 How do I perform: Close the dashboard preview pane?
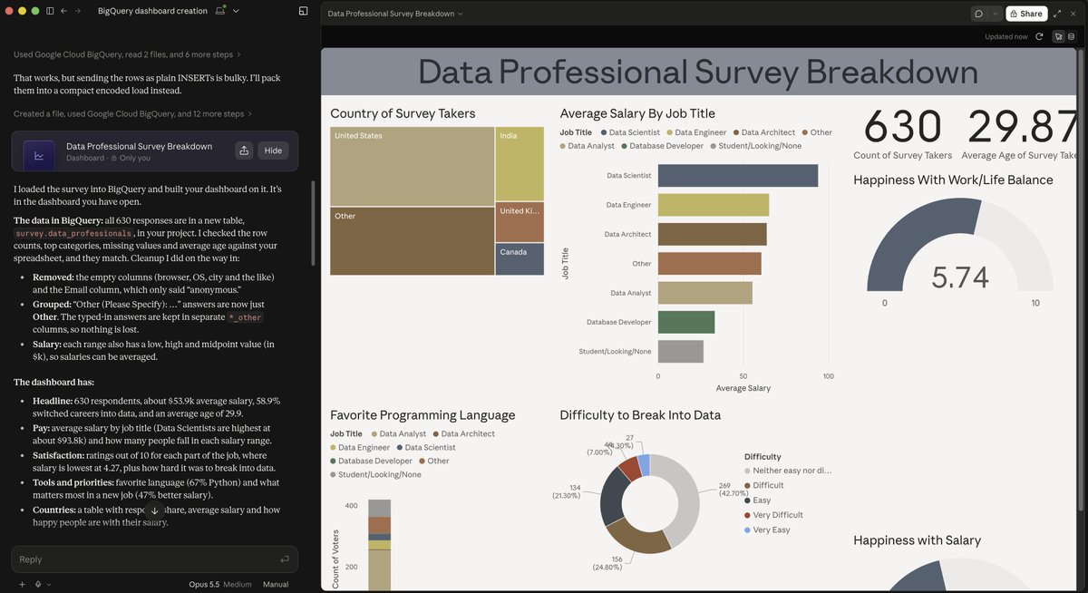(1073, 14)
